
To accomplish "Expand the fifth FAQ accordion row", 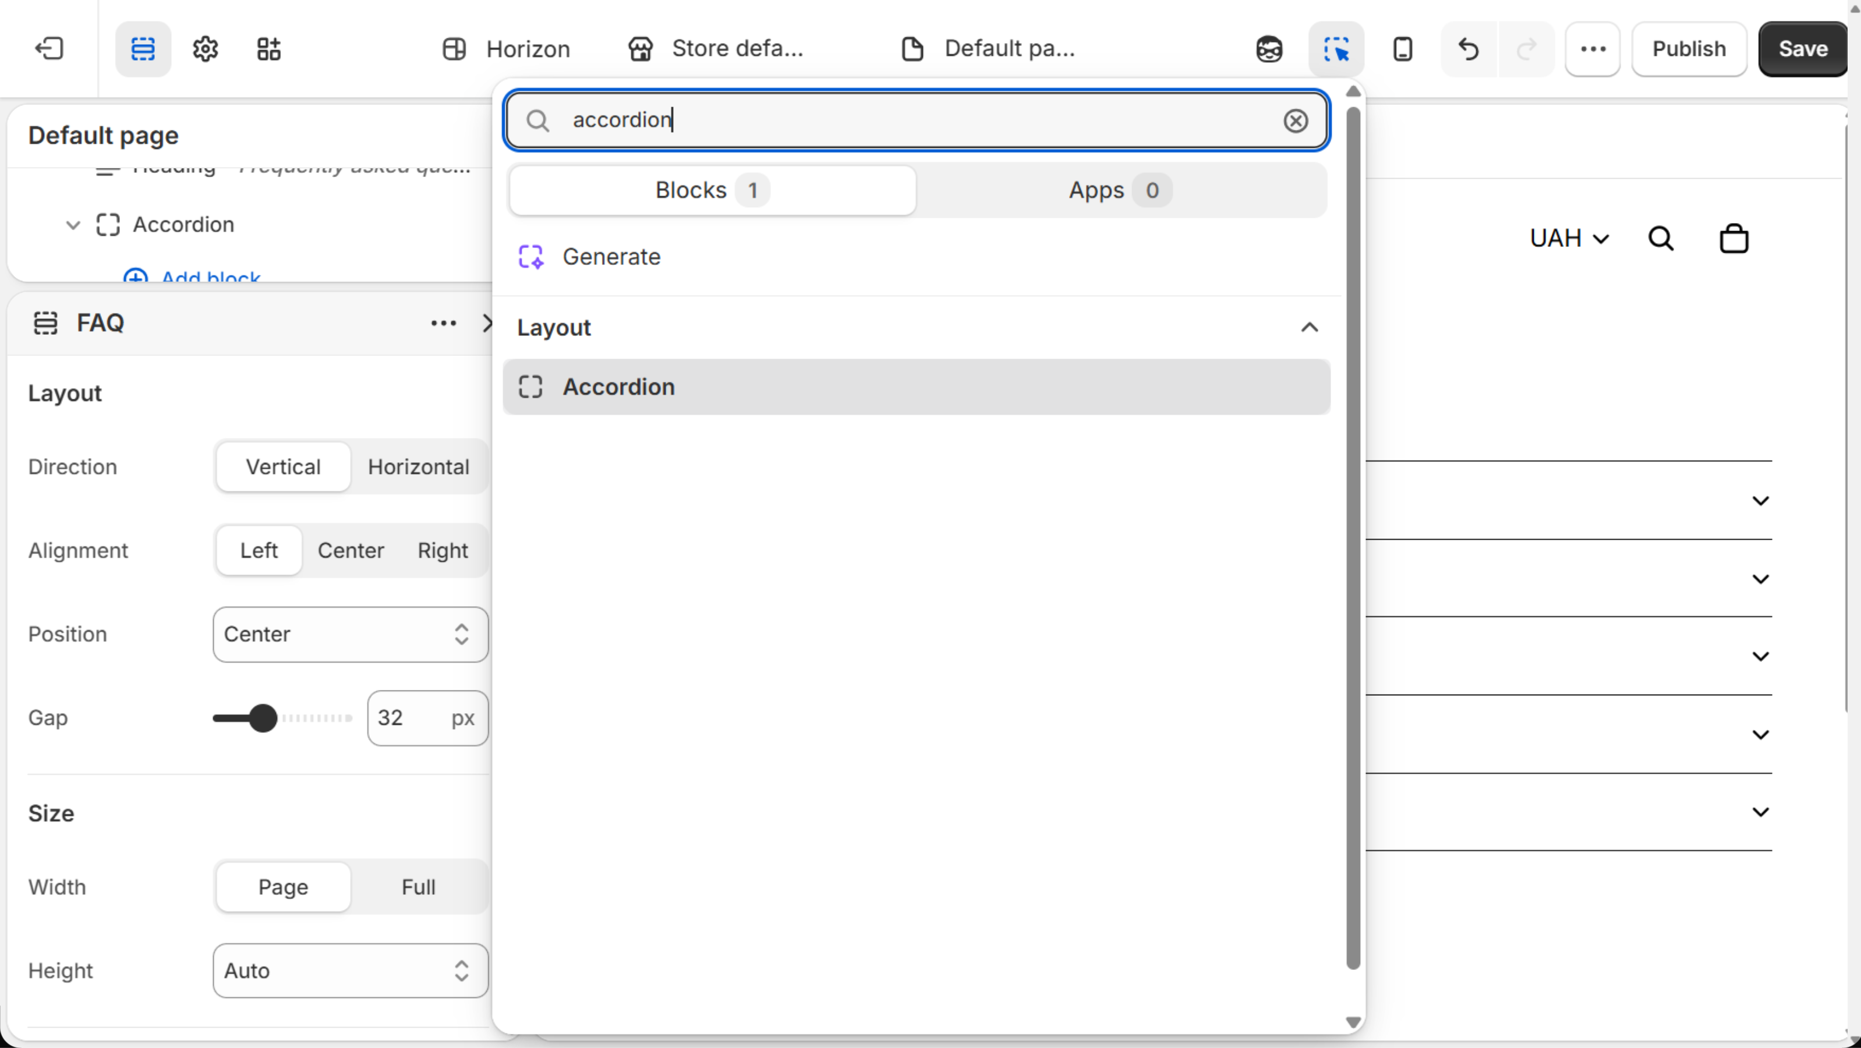I will 1761,812.
